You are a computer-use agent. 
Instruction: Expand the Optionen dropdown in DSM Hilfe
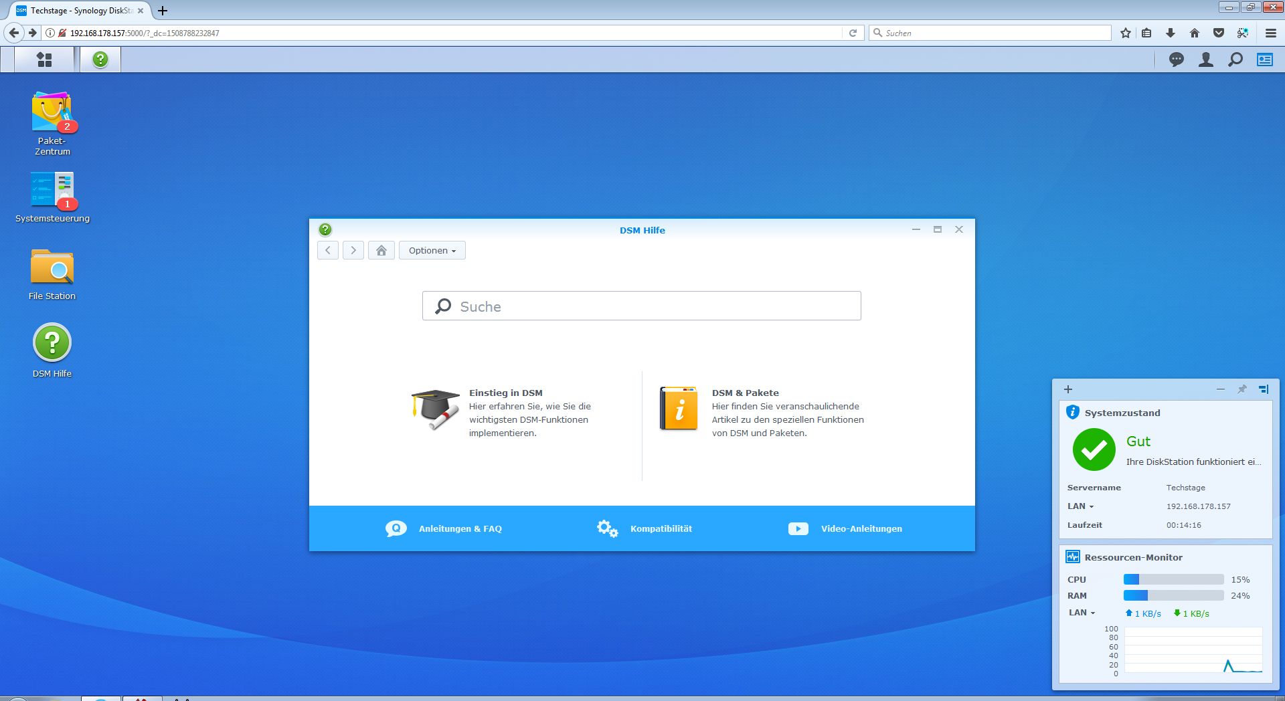click(x=432, y=250)
